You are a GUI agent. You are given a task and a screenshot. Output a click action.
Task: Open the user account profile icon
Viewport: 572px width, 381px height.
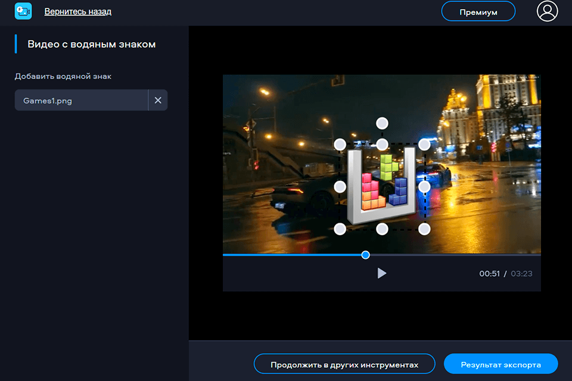click(546, 11)
